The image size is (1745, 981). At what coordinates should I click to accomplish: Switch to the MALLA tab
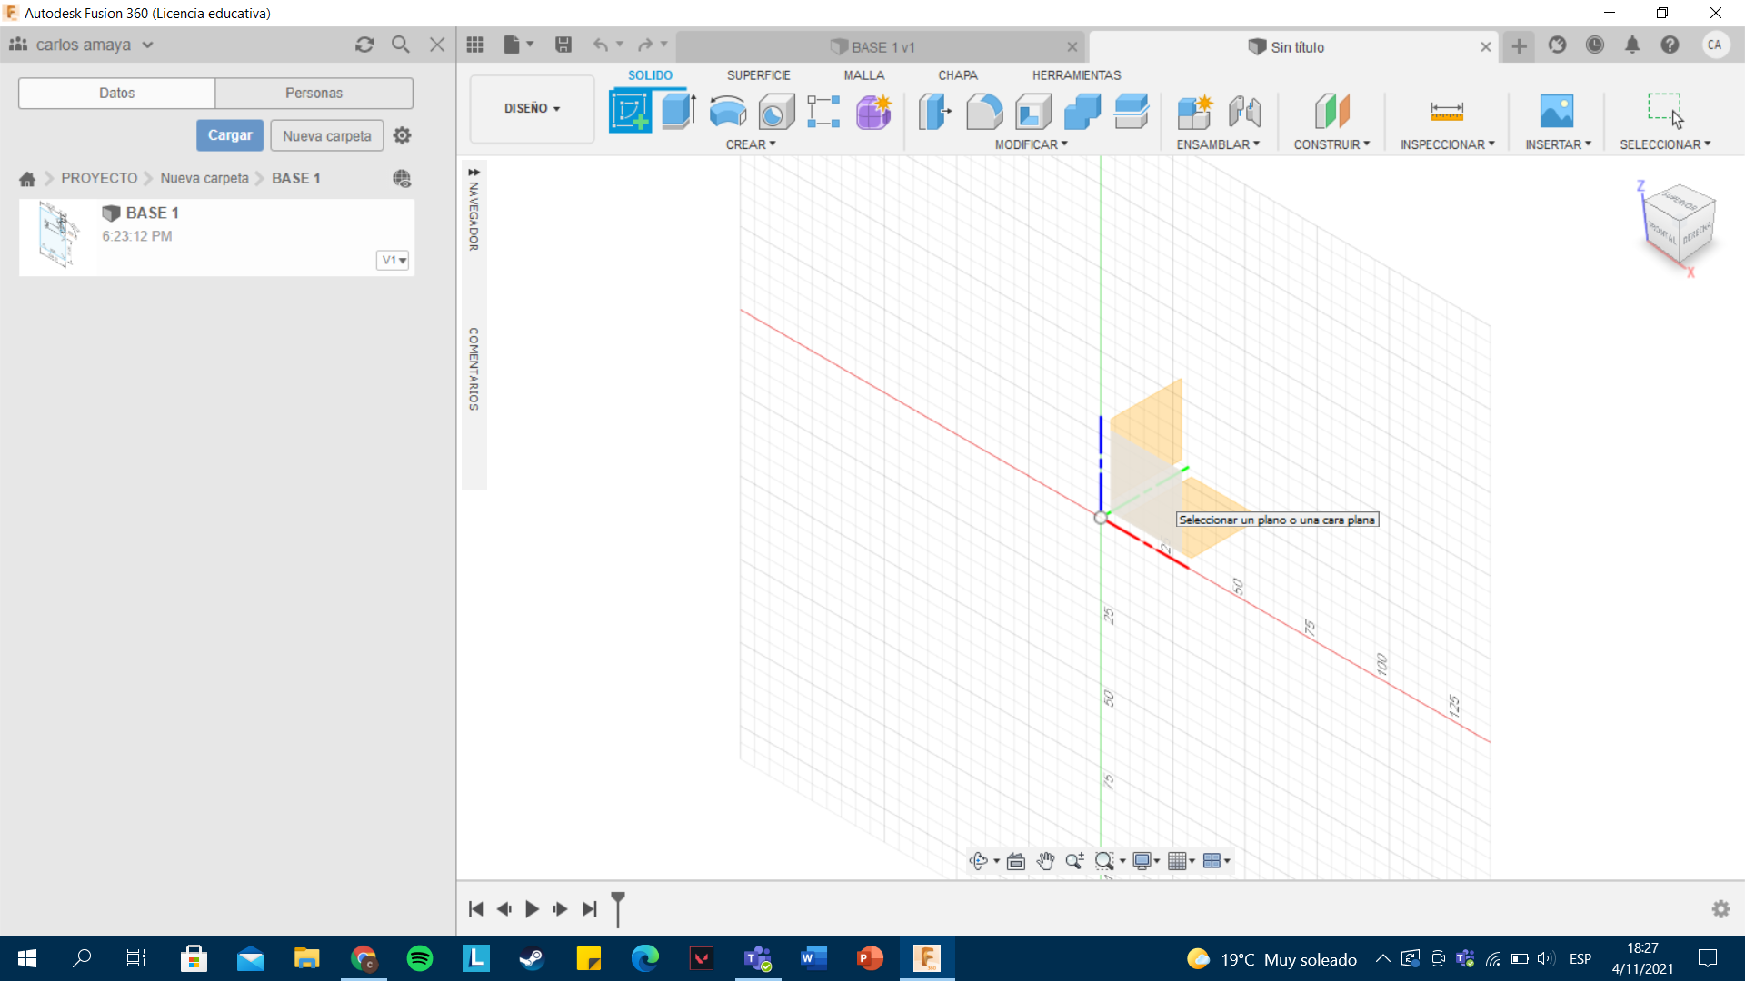click(x=863, y=75)
